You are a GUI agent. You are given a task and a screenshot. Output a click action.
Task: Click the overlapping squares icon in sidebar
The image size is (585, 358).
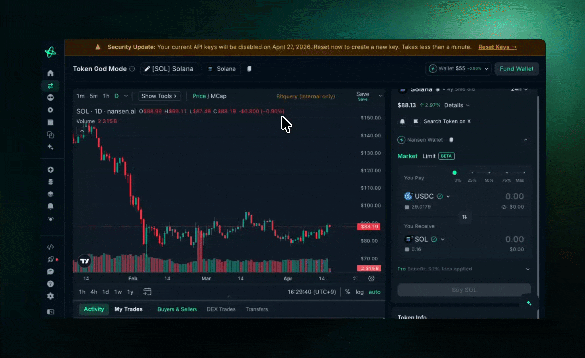pos(50,135)
